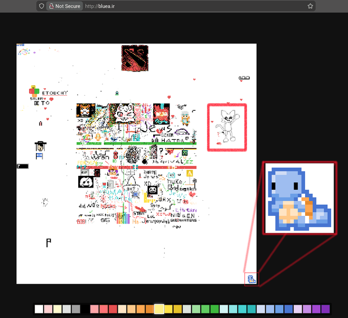Viewport: 348px width, 318px height.
Task: Choose the palest lilac swatch
Action: (298, 309)
